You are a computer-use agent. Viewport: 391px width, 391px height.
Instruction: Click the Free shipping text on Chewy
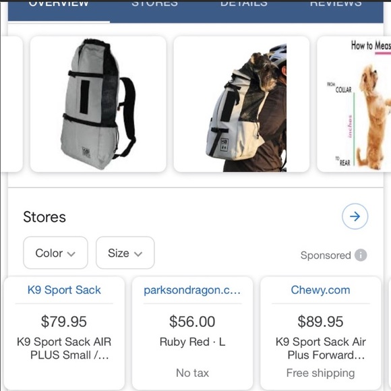pyautogui.click(x=320, y=373)
